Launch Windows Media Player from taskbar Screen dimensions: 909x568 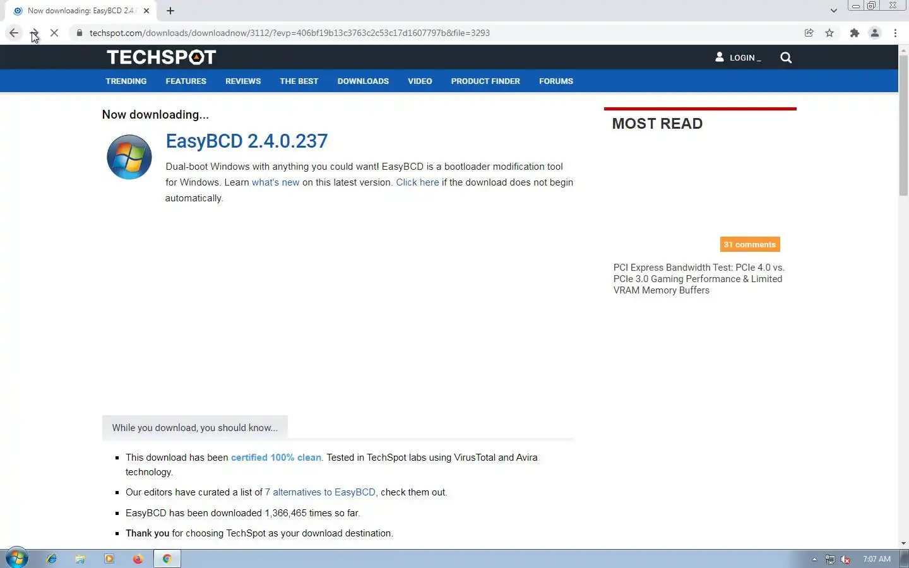point(109,559)
